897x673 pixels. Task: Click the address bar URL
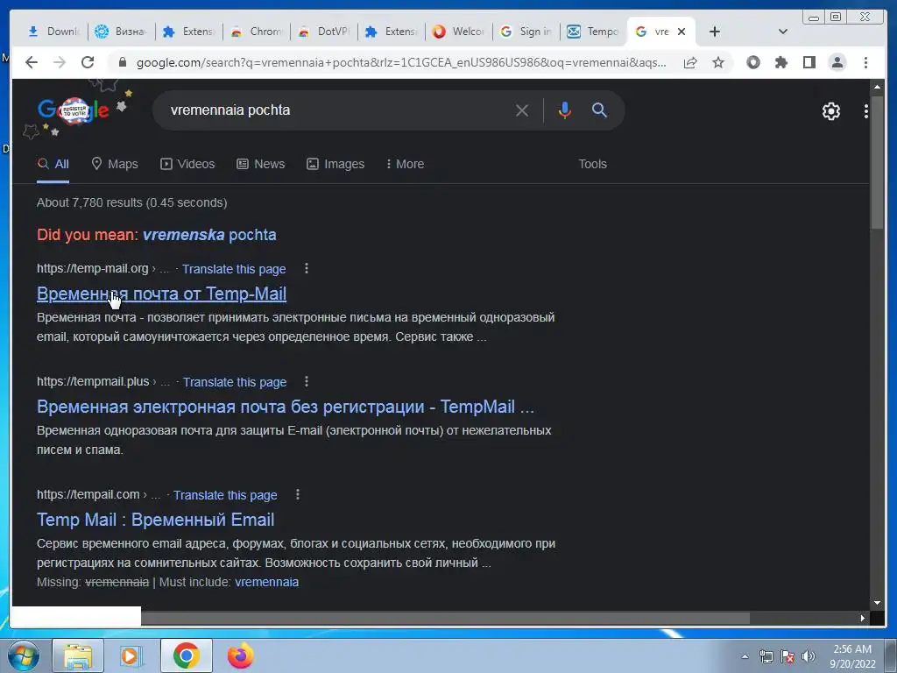click(401, 62)
